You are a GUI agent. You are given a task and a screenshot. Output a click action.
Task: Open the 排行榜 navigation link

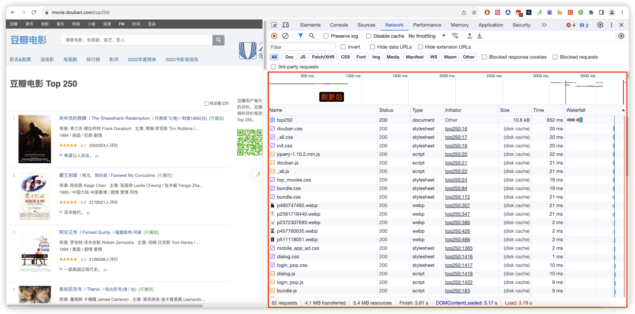[x=93, y=59]
